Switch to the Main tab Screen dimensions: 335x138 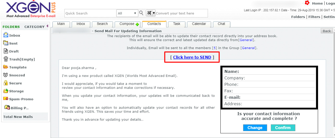(x=61, y=24)
